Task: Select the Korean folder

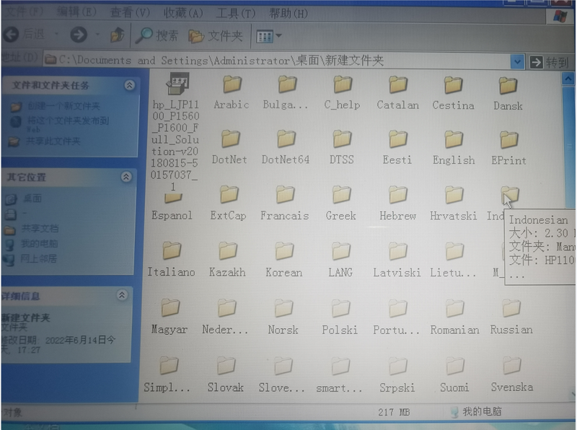Action: [283, 252]
